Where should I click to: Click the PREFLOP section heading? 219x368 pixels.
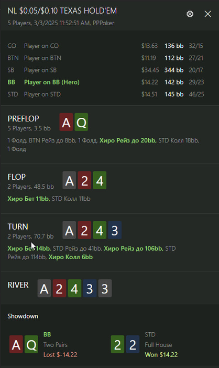tap(24, 119)
